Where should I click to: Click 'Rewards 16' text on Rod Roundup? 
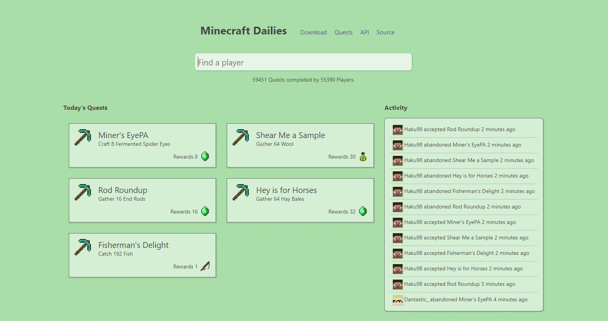[184, 212]
